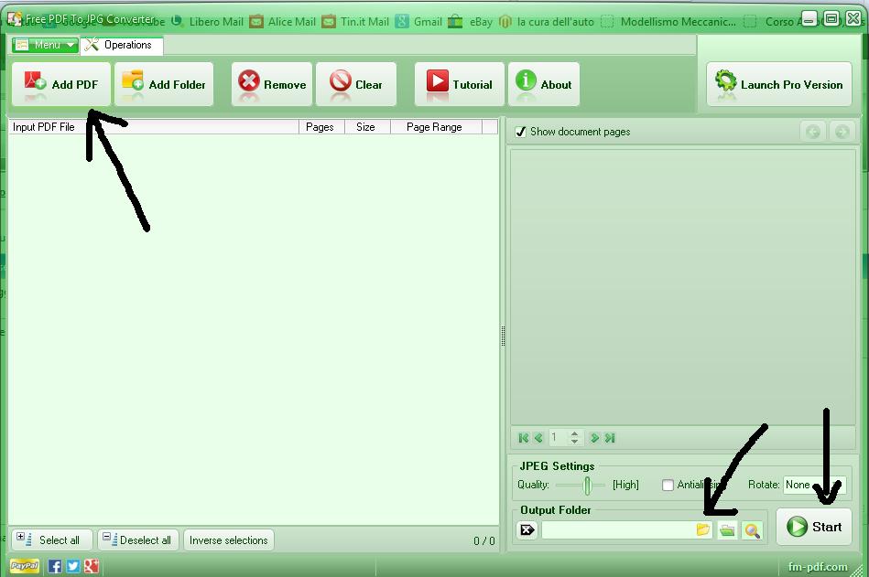Click the Size column header
The height and width of the screenshot is (577, 869).
click(367, 127)
